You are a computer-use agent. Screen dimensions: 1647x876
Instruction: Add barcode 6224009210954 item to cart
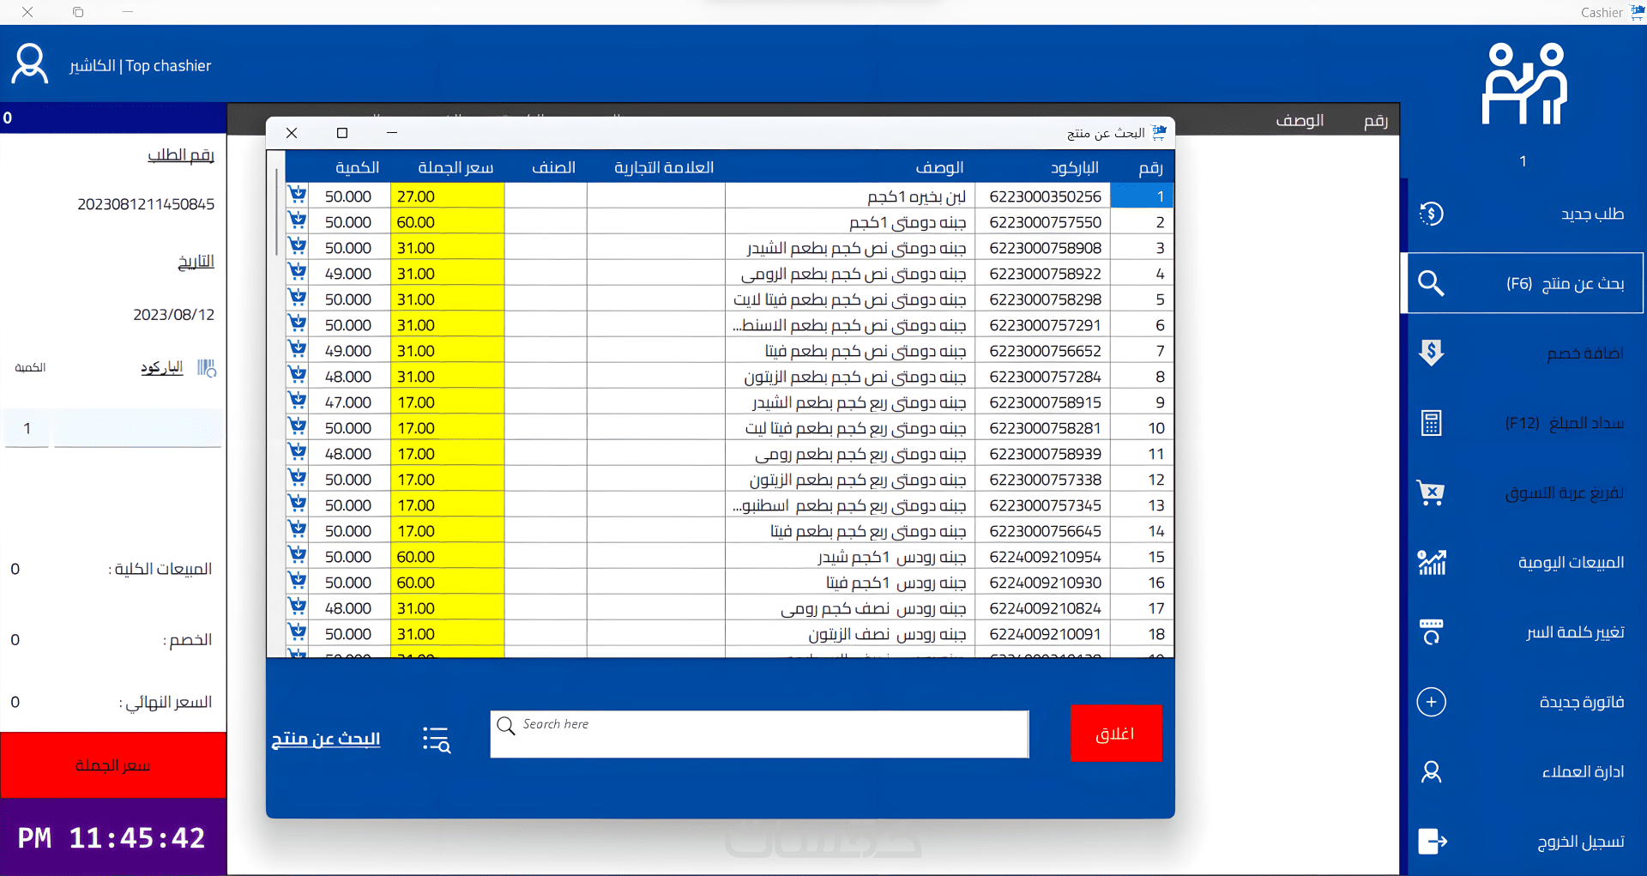click(x=298, y=556)
